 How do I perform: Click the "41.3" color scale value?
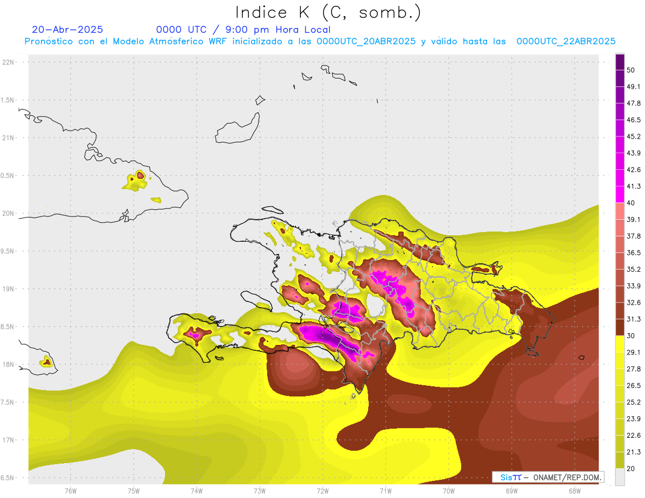634,186
